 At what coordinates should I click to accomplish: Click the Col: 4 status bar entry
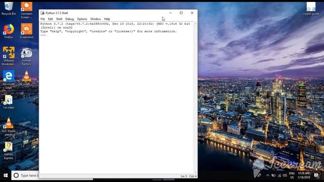coord(193,176)
